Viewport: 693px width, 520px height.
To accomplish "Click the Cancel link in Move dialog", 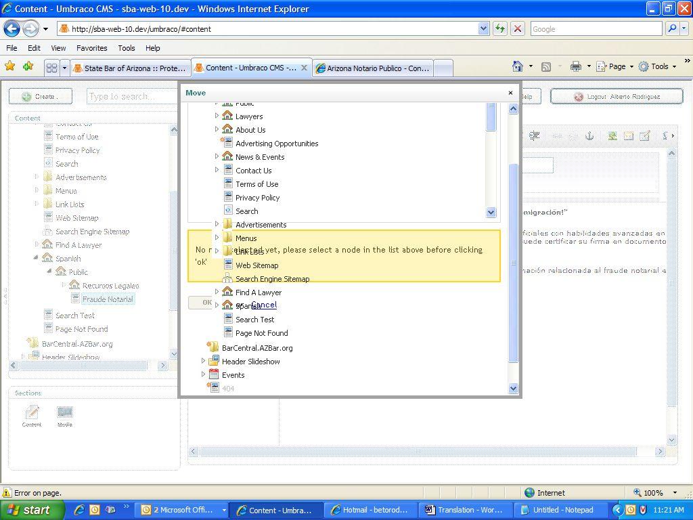I will pos(264,305).
